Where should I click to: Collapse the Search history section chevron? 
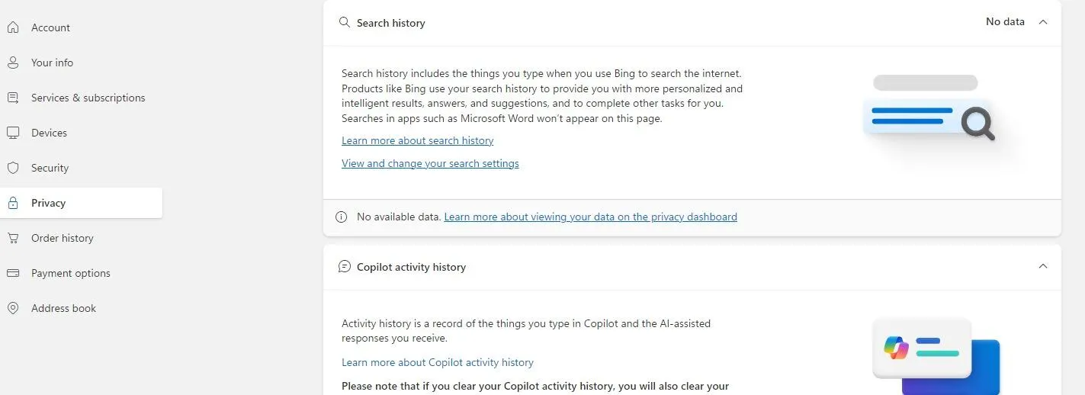coord(1043,22)
